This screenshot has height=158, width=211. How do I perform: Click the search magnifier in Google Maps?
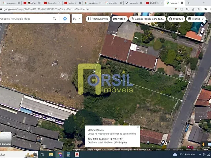54,18
